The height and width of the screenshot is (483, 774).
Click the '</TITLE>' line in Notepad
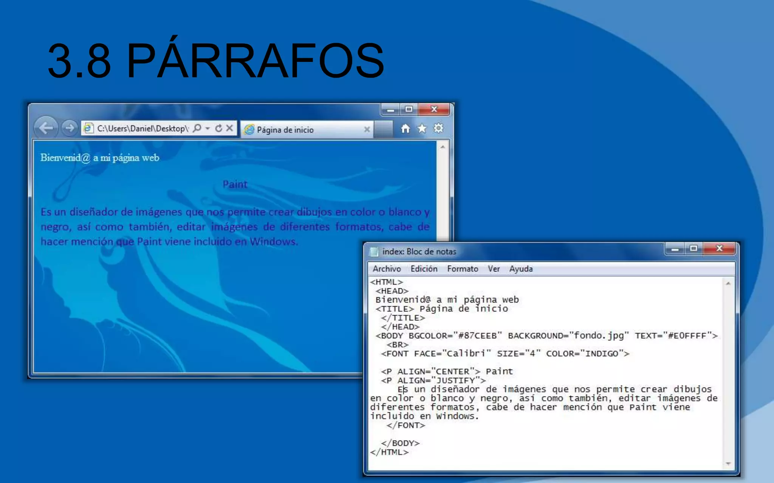pyautogui.click(x=403, y=318)
